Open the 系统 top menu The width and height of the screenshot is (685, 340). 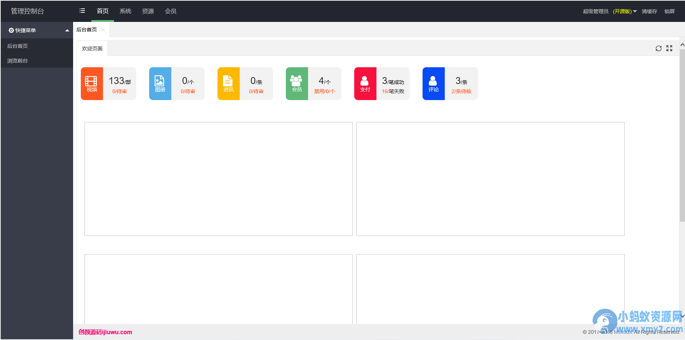125,11
